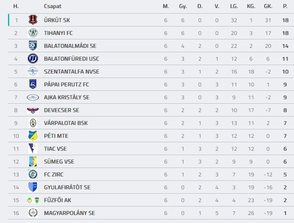Click the Balatonfüredi USC club logo
Viewport: 294px width, 223px height.
pos(33,59)
